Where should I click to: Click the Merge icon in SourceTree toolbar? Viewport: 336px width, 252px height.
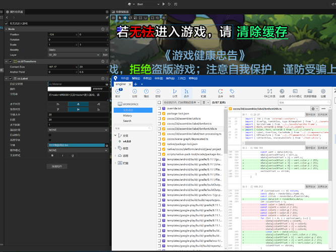pyautogui.click(x=186, y=91)
